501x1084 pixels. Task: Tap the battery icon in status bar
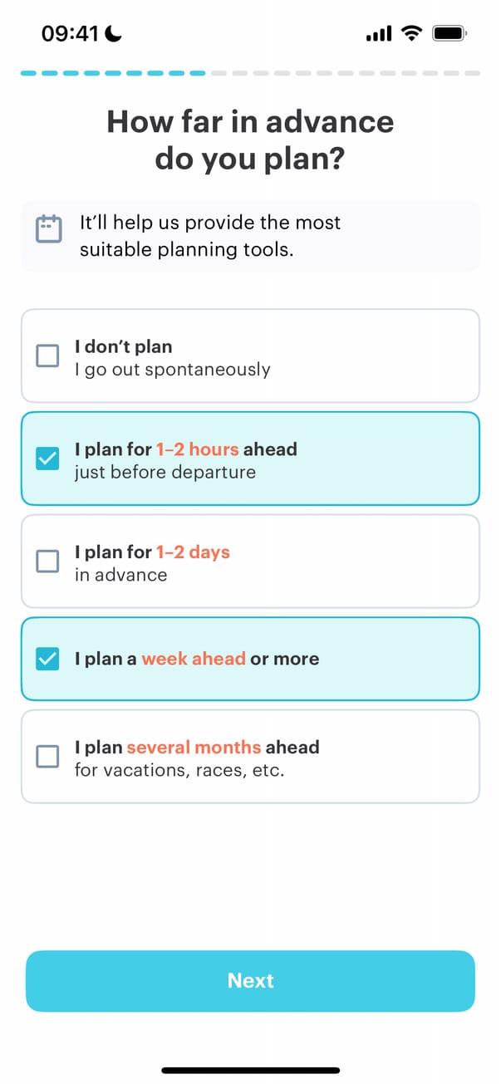click(x=449, y=33)
